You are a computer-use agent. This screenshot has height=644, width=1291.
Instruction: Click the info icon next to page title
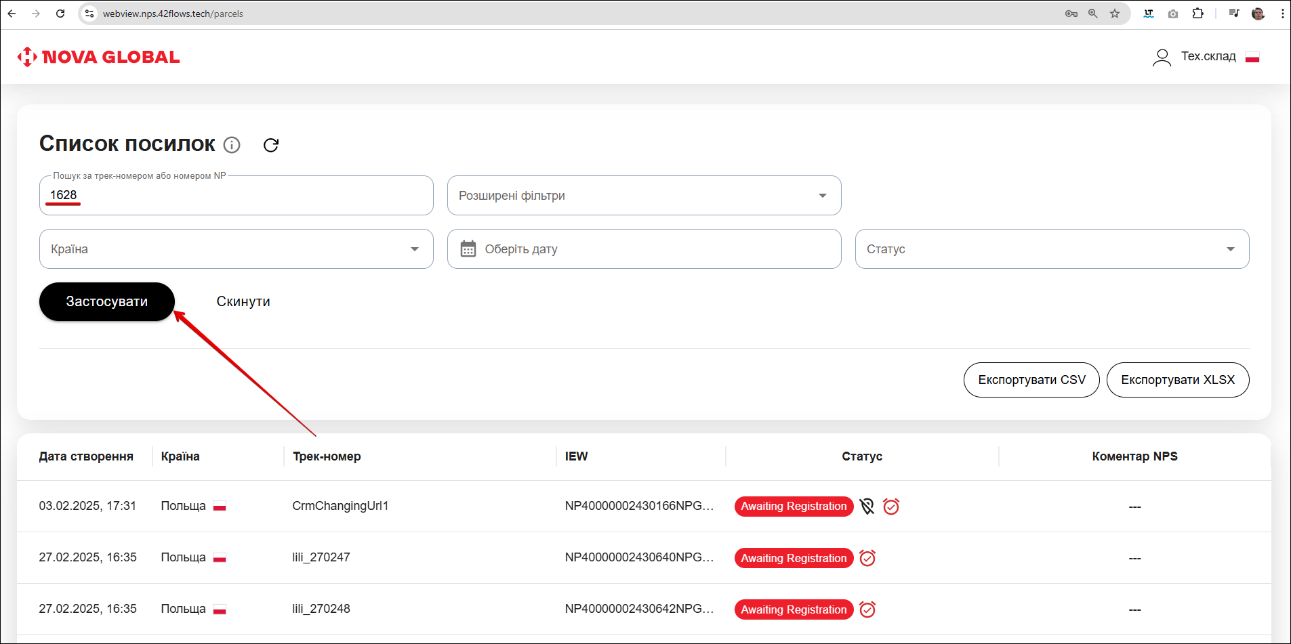[x=232, y=145]
